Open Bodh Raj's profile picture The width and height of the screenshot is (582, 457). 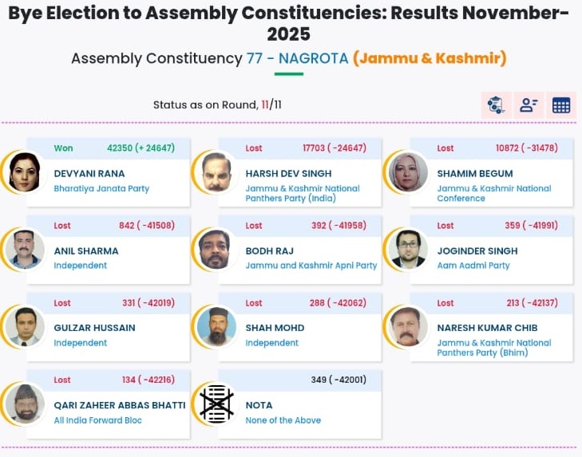click(216, 249)
